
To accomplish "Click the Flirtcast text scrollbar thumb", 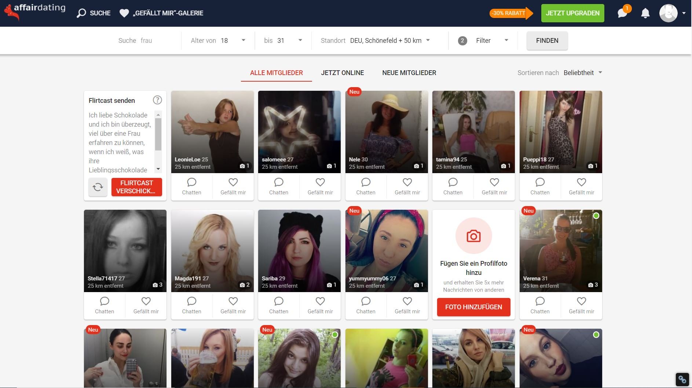I will pos(158,134).
